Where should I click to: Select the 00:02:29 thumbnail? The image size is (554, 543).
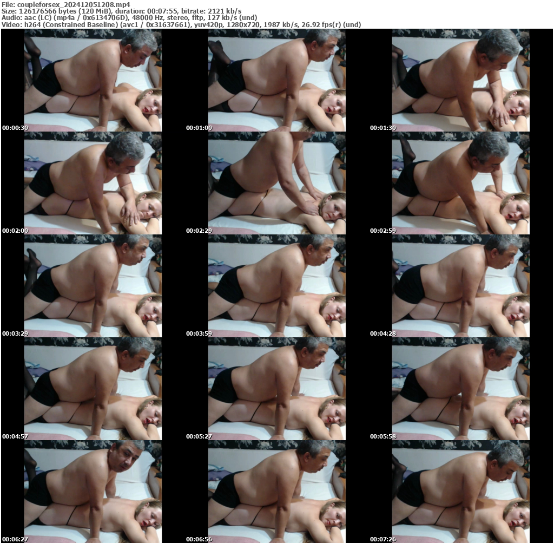[276, 183]
